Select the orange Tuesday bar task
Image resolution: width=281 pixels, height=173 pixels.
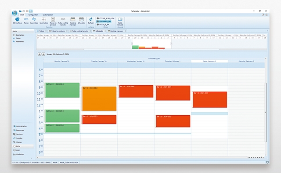[99, 99]
